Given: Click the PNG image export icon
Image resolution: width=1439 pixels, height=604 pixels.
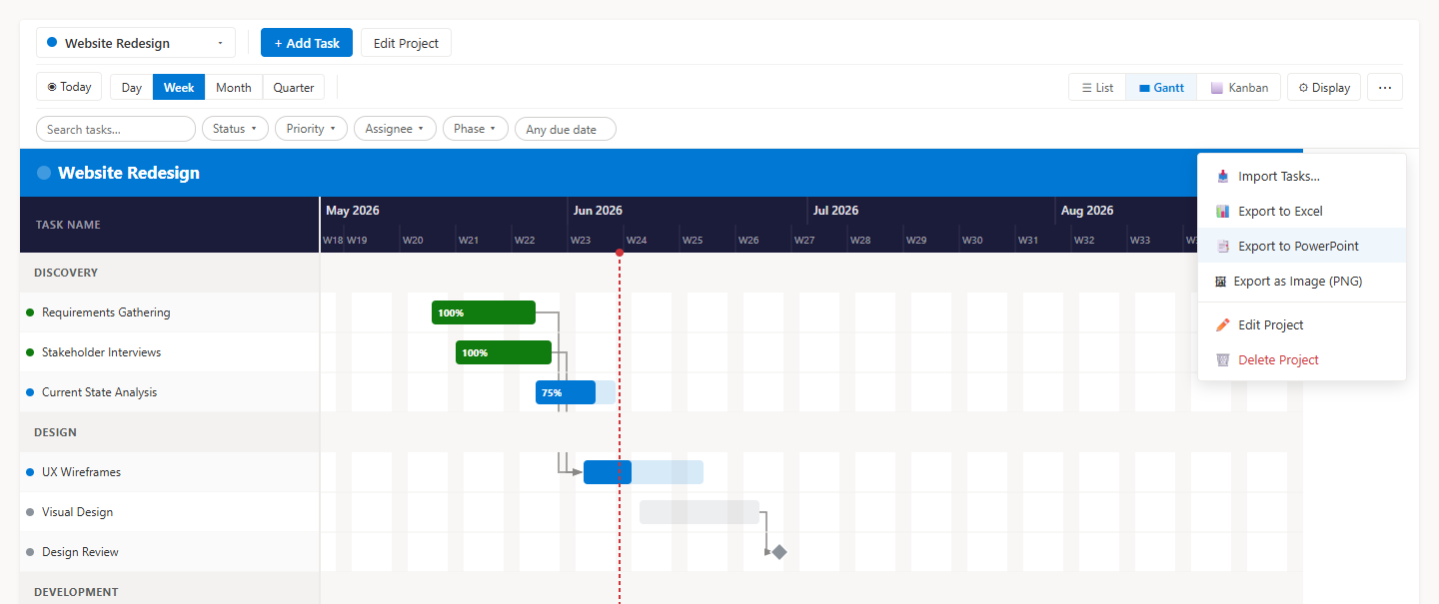Looking at the screenshot, I should click(1220, 282).
